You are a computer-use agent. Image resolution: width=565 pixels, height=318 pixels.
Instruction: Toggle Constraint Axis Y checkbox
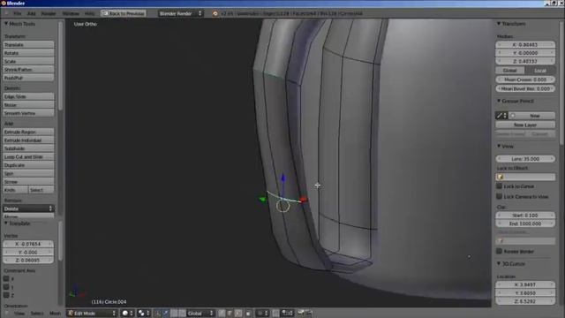pyautogui.click(x=6, y=287)
